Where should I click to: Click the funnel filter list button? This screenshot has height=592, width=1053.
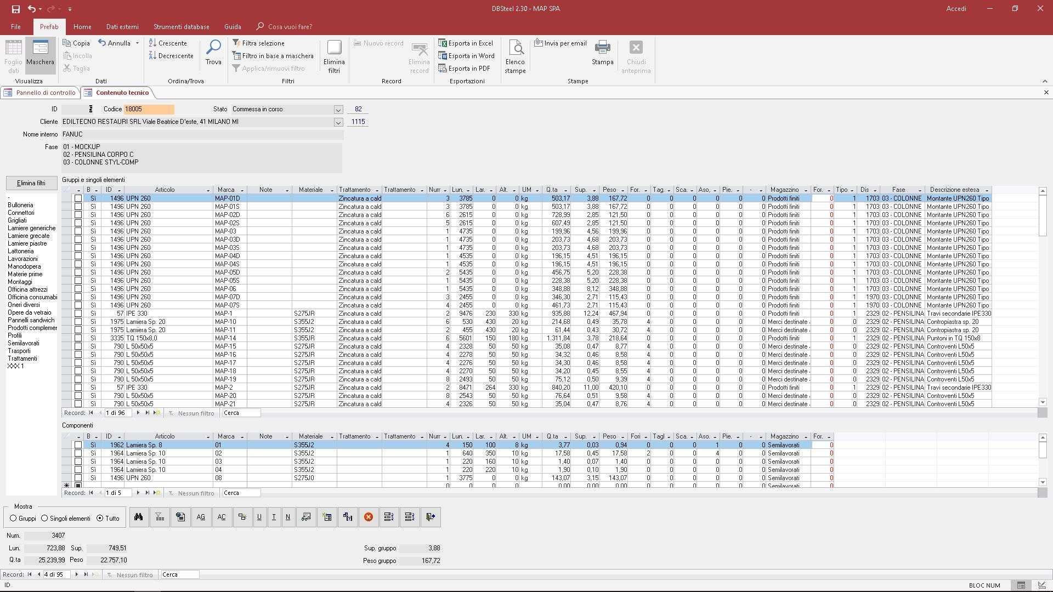click(160, 517)
